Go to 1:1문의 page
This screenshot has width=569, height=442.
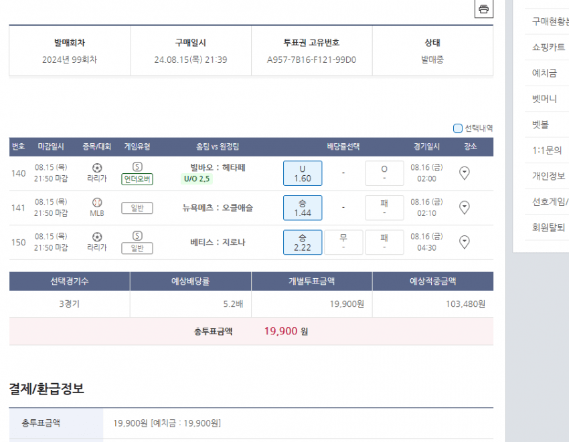(546, 150)
